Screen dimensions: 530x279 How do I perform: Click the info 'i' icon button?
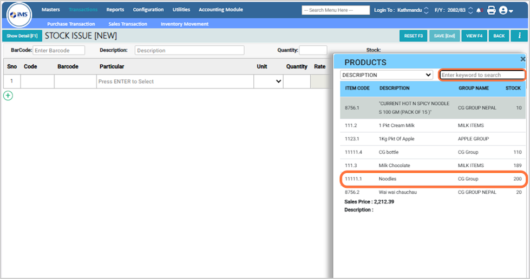[519, 36]
